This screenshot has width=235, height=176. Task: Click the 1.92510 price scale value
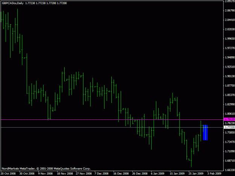[230, 67]
